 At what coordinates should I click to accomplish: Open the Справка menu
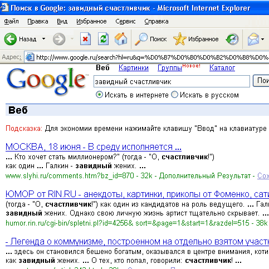pos(156,21)
